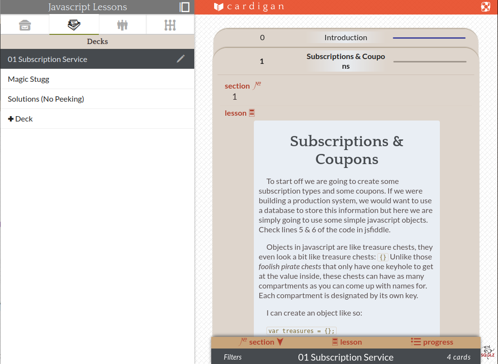Viewport: 498px width, 364px height.
Task: Expand the section sort arrow
Action: (280, 342)
